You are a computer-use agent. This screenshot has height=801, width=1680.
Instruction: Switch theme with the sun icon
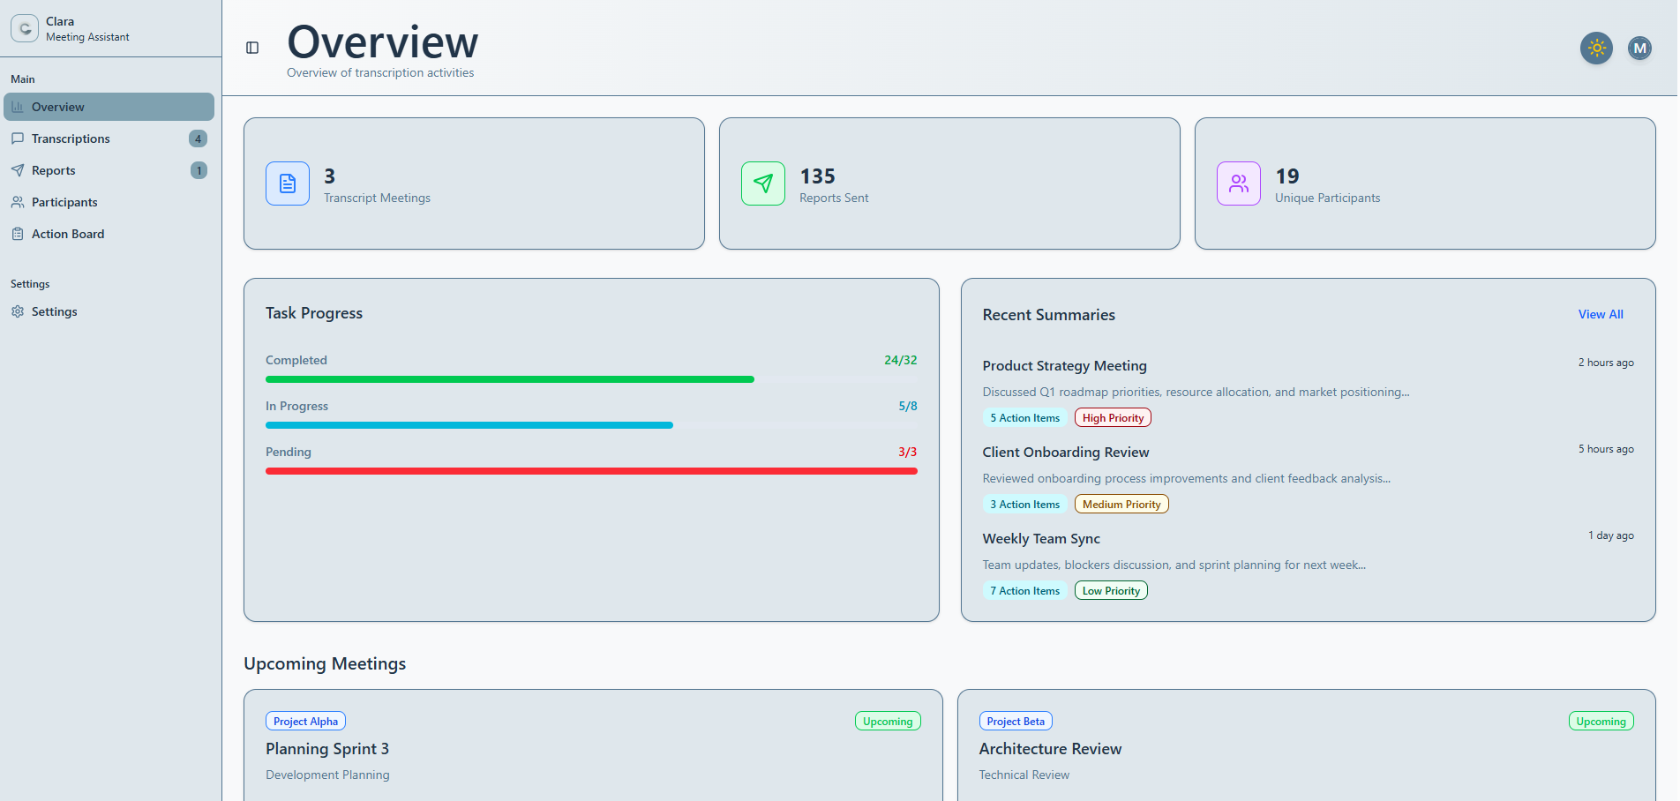[1596, 49]
